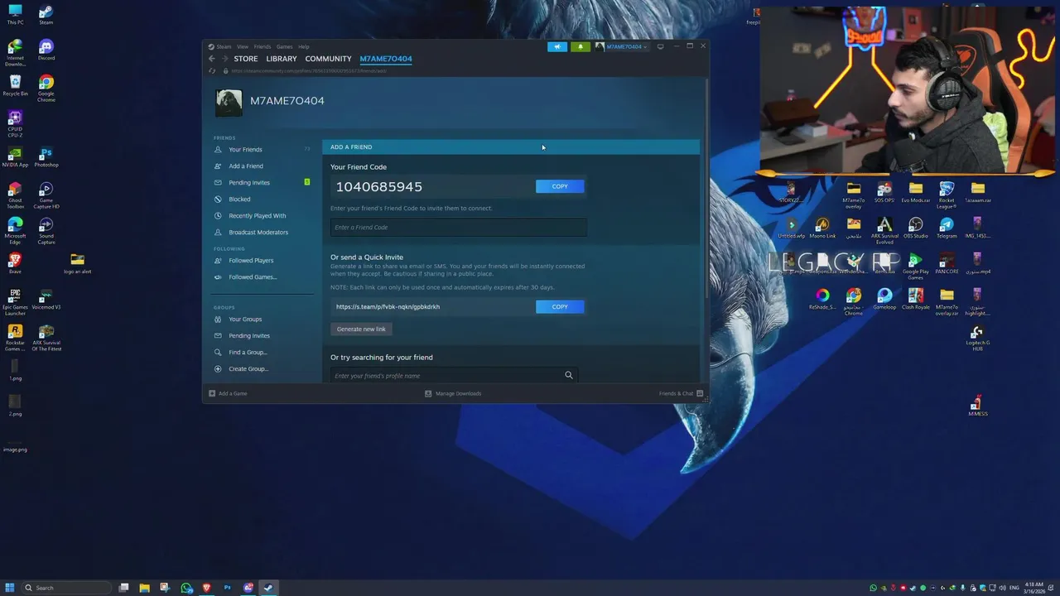Click the search magnifier icon

click(569, 376)
